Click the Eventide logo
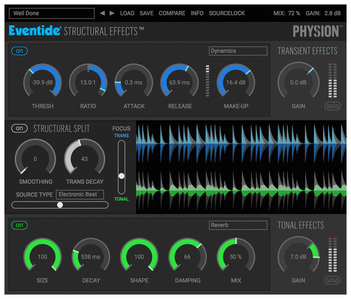The height and width of the screenshot is (299, 351). pyautogui.click(x=34, y=30)
